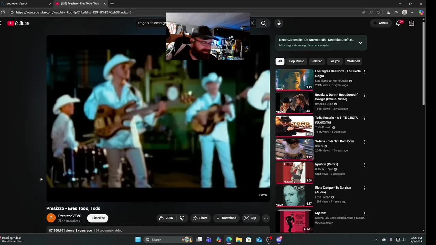Screen dimensions: 436x245
Task: Close the Presizzo - Eres Todo tab
Action: click(x=105, y=4)
